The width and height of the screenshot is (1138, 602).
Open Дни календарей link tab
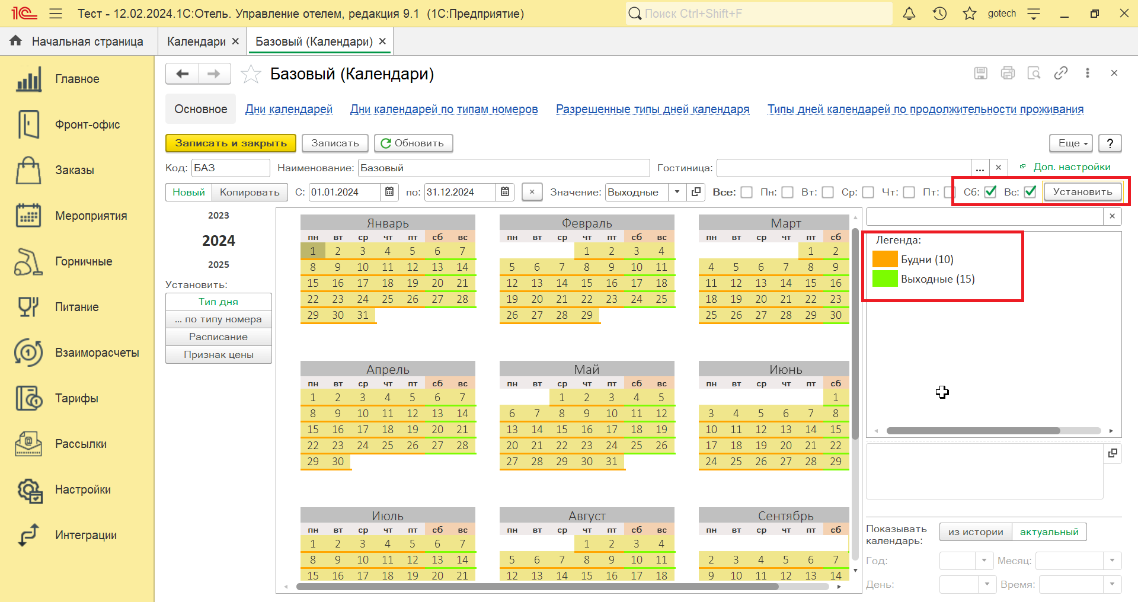[289, 109]
